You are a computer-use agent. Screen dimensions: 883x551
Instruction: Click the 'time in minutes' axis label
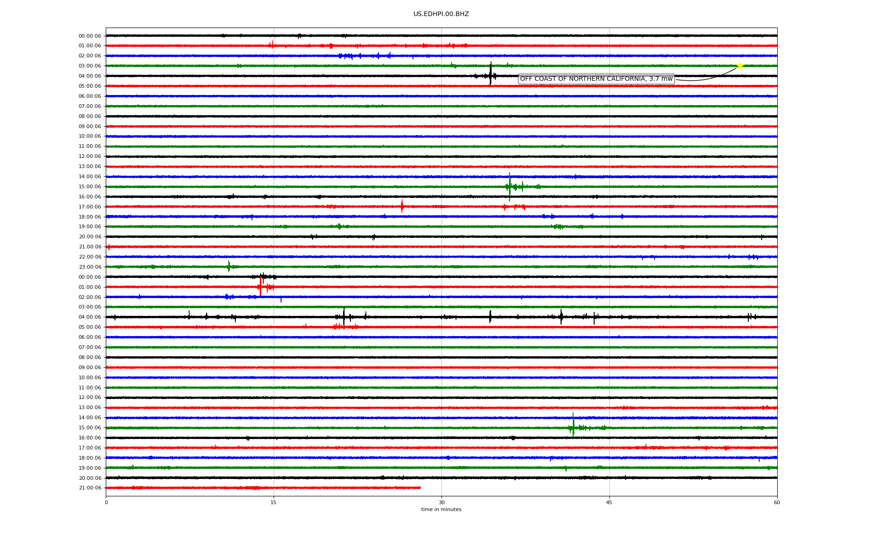click(x=441, y=509)
